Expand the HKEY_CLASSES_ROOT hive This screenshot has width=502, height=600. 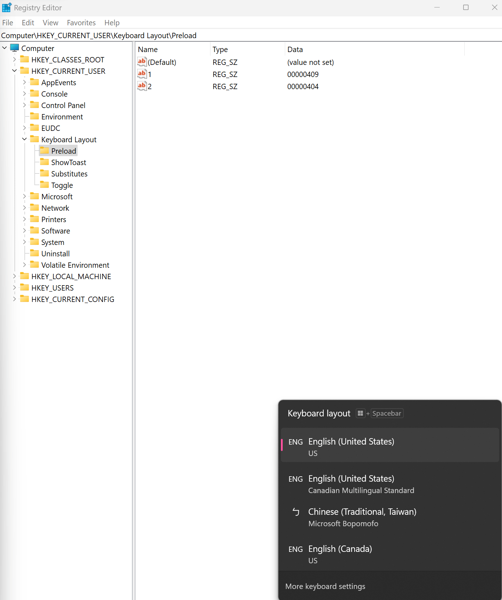(x=15, y=60)
